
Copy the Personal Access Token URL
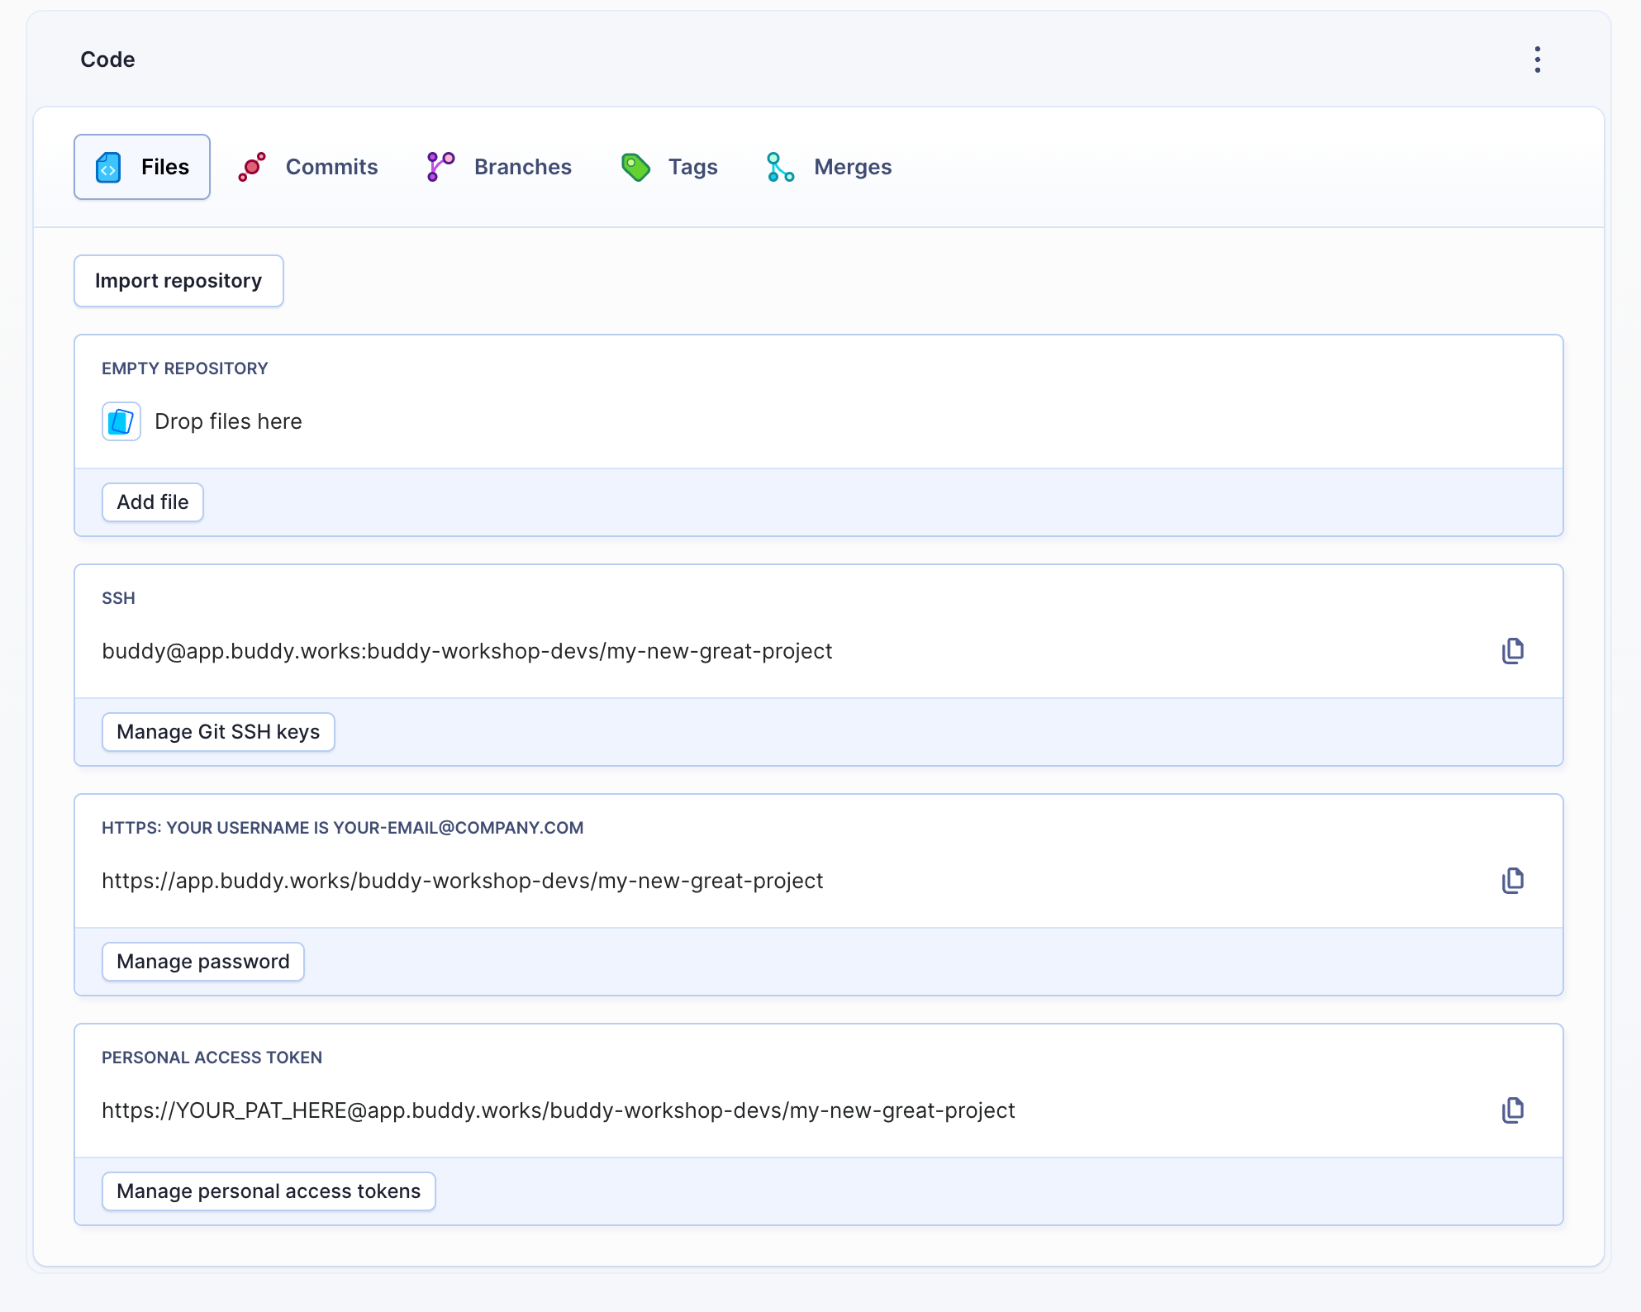[1514, 1110]
